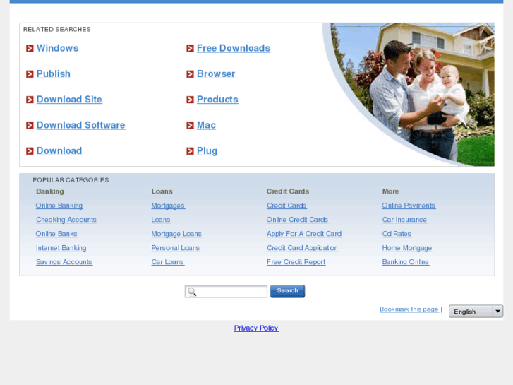This screenshot has width=513, height=385.
Task: Open the Privacy Policy link
Action: tap(256, 328)
